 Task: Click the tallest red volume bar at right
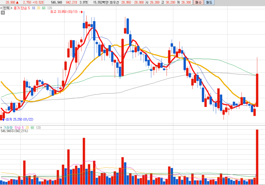257,157
